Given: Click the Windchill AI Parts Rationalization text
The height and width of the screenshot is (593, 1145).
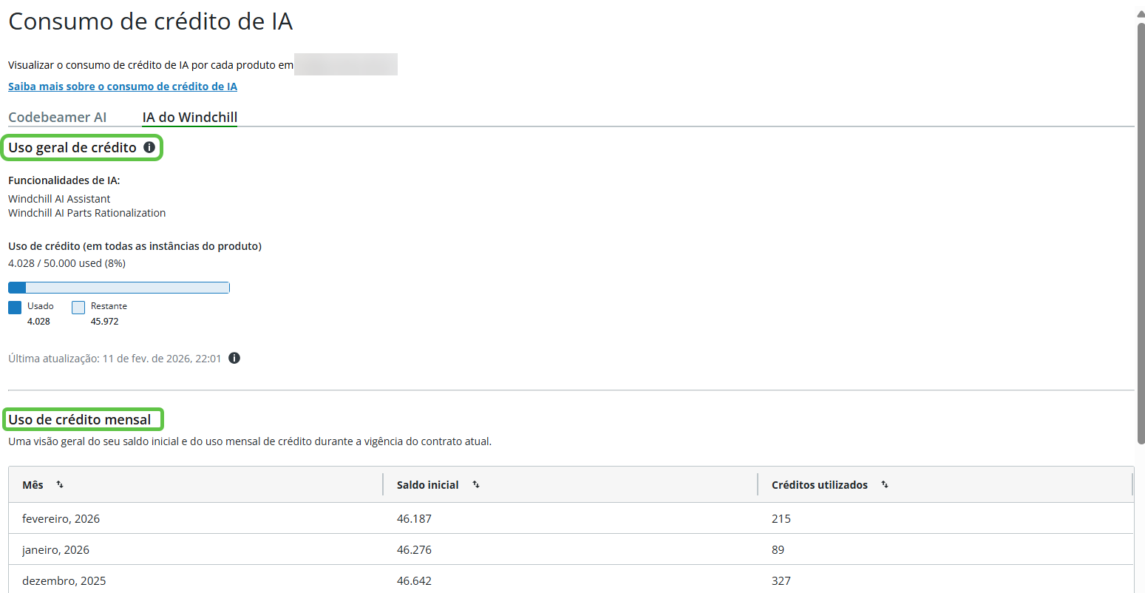Looking at the screenshot, I should coord(87,213).
